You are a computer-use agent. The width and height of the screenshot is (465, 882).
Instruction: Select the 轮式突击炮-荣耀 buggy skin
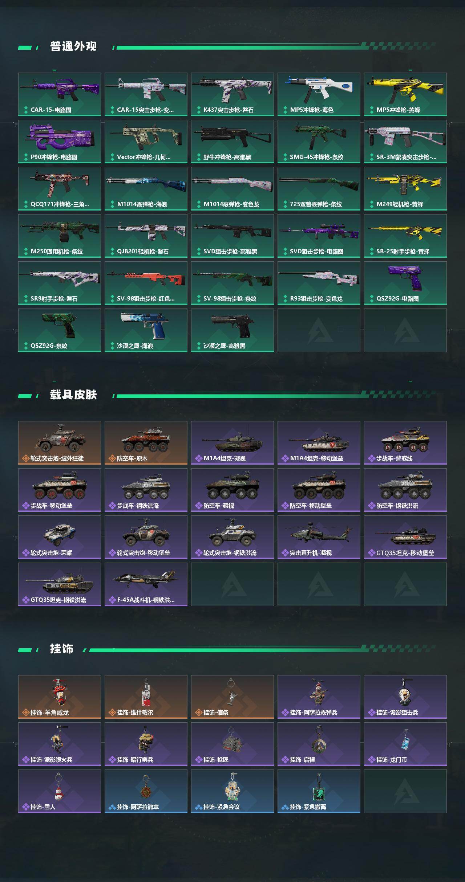tap(60, 537)
